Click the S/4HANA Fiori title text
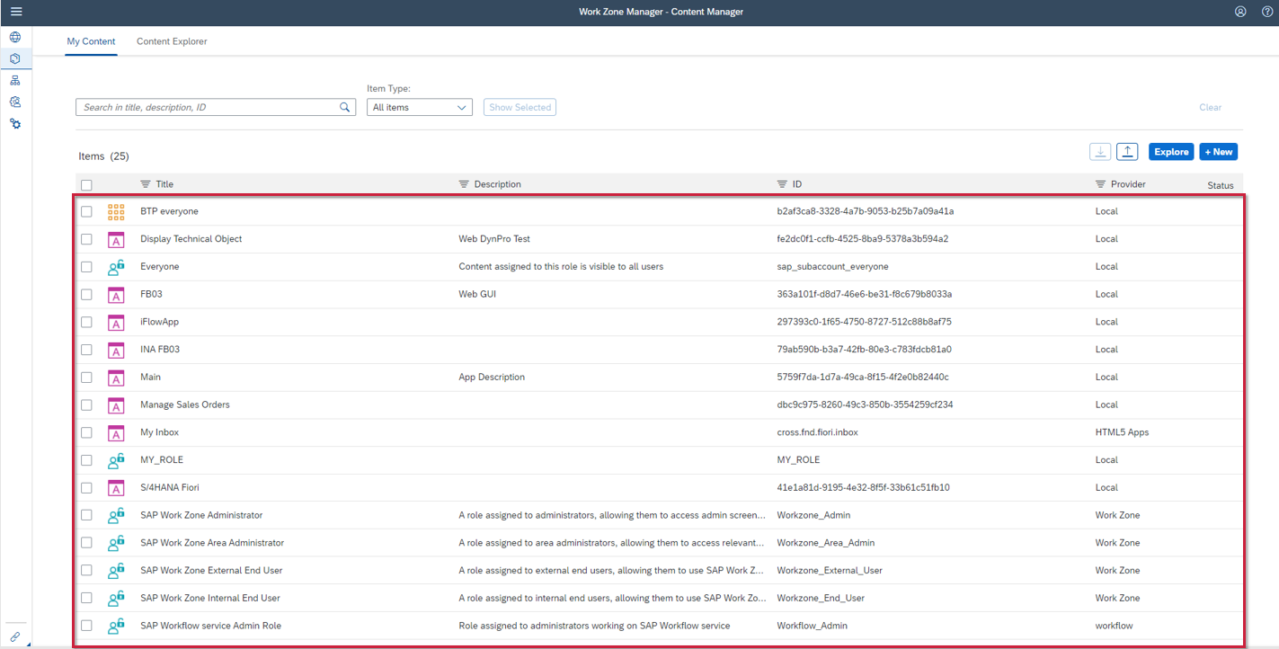Image resolution: width=1279 pixels, height=649 pixels. point(170,487)
